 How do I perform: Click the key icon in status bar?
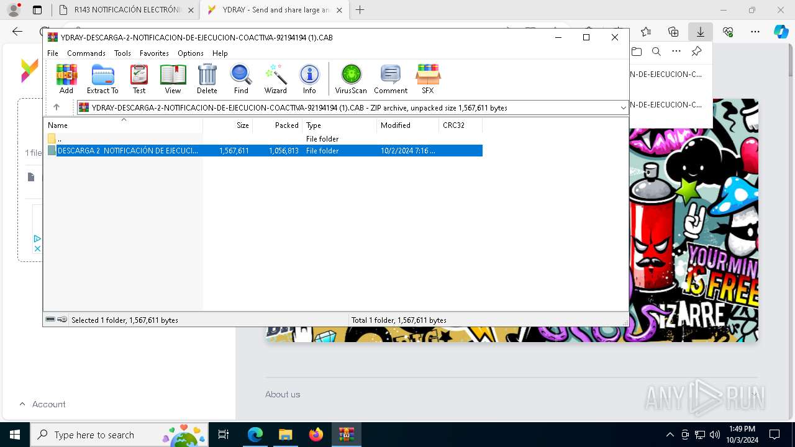pos(62,320)
